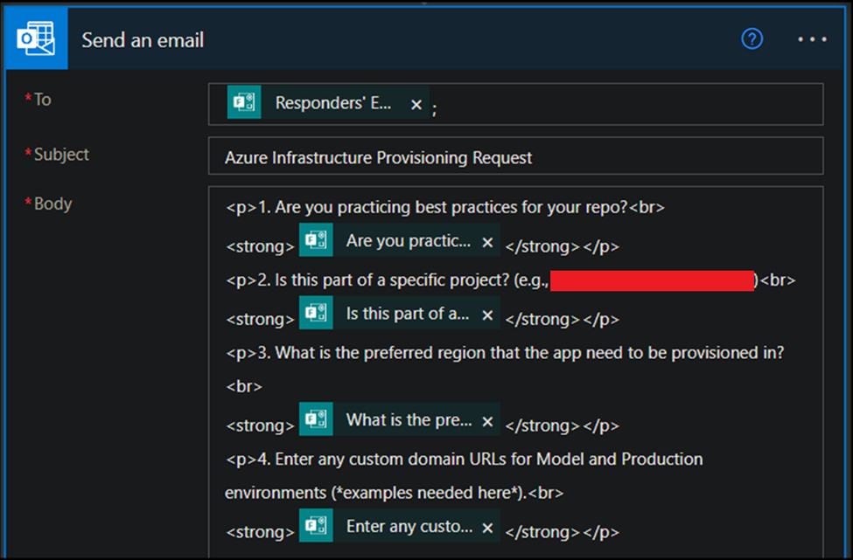
Task: Click Forms icon on 'Is this part of a...' token
Action: pos(316,314)
